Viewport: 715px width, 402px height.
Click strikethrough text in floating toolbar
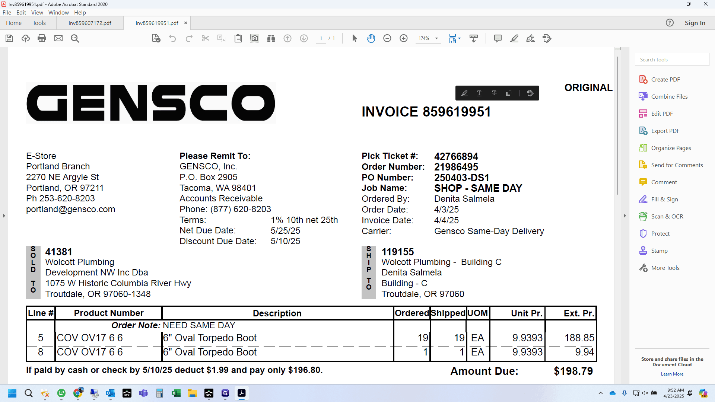click(x=494, y=93)
